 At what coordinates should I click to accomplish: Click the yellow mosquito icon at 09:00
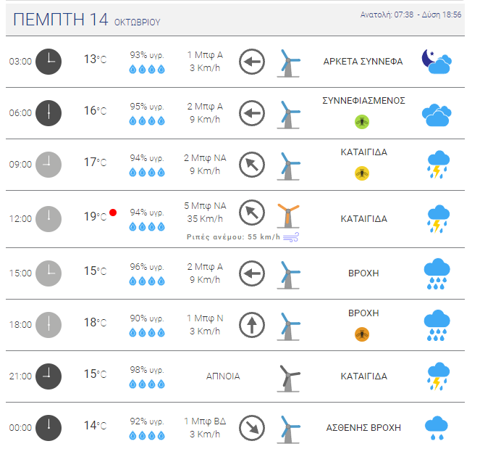point(362,173)
